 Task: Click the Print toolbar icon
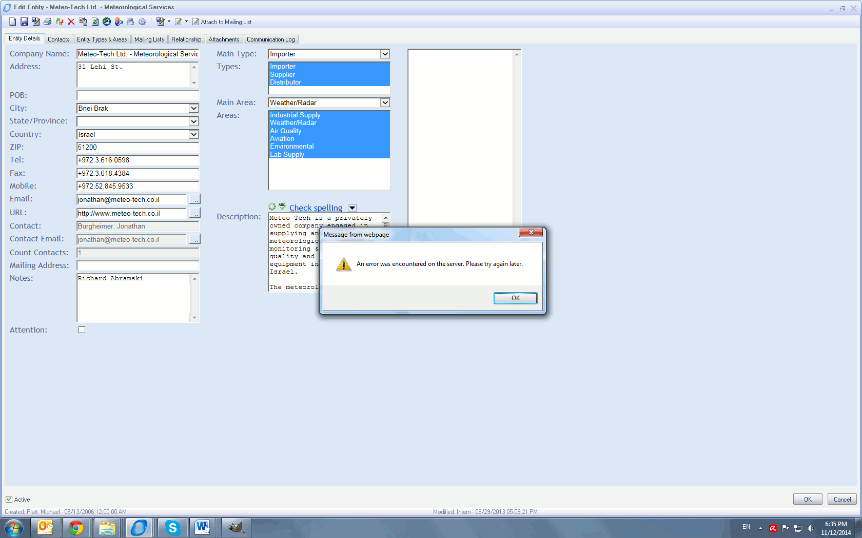click(47, 22)
